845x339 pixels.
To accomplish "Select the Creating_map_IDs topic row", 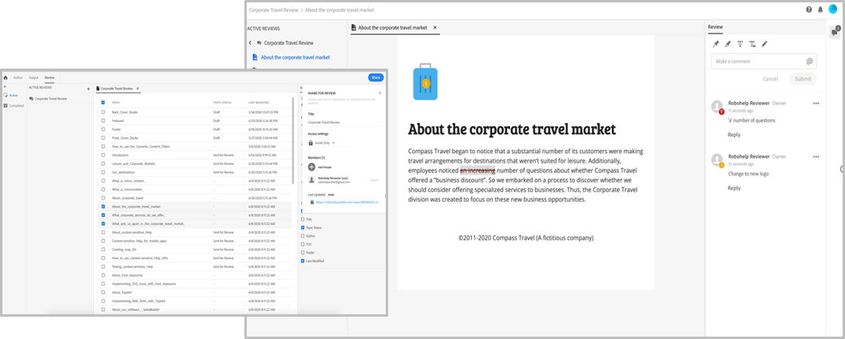I will [x=196, y=249].
